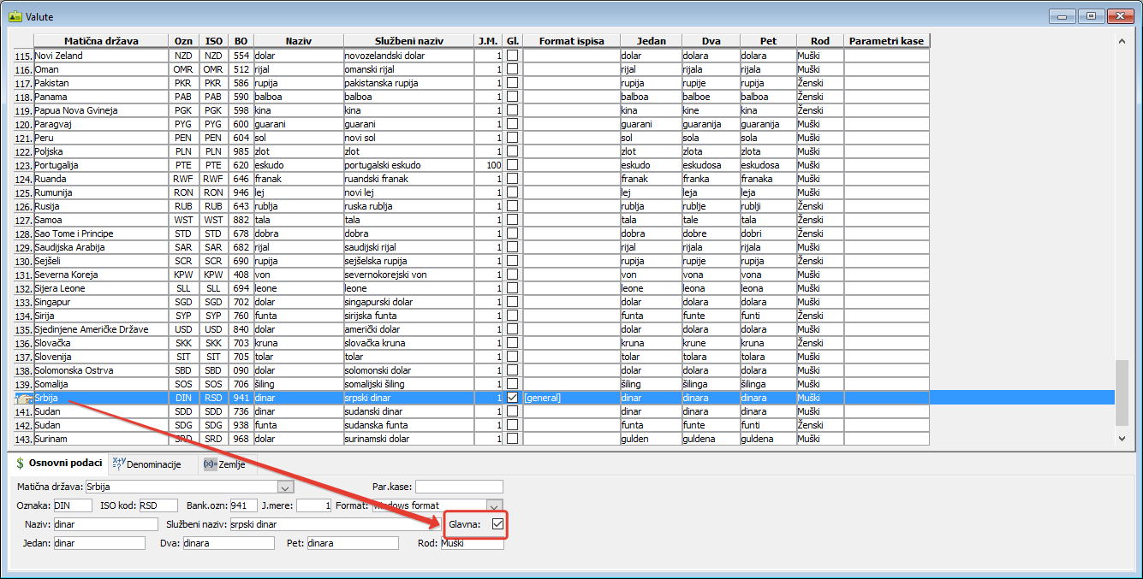The image size is (1143, 579).
Task: Click the Zemlje tab variable icon
Action: coord(209,464)
